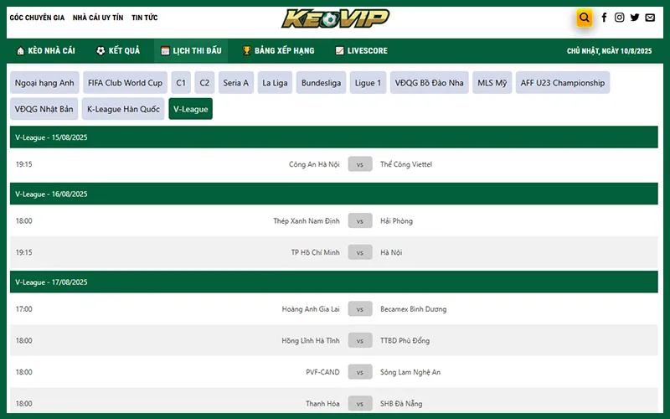Open the Facebook icon link
670x419 pixels.
pyautogui.click(x=604, y=18)
